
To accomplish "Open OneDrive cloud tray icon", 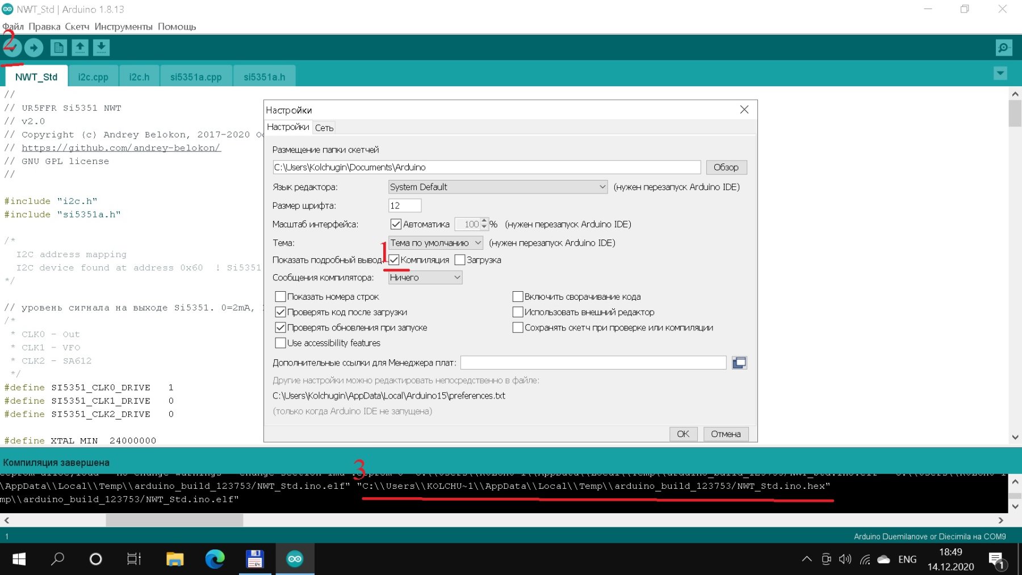I will pos(883,560).
